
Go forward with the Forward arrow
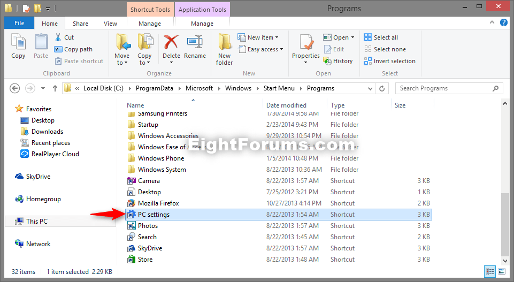tap(30, 88)
